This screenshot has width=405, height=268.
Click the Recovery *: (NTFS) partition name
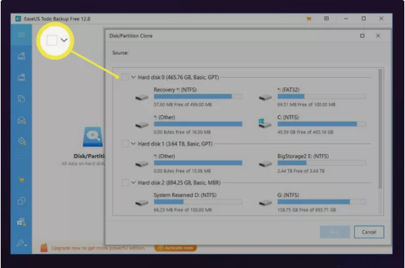point(175,90)
